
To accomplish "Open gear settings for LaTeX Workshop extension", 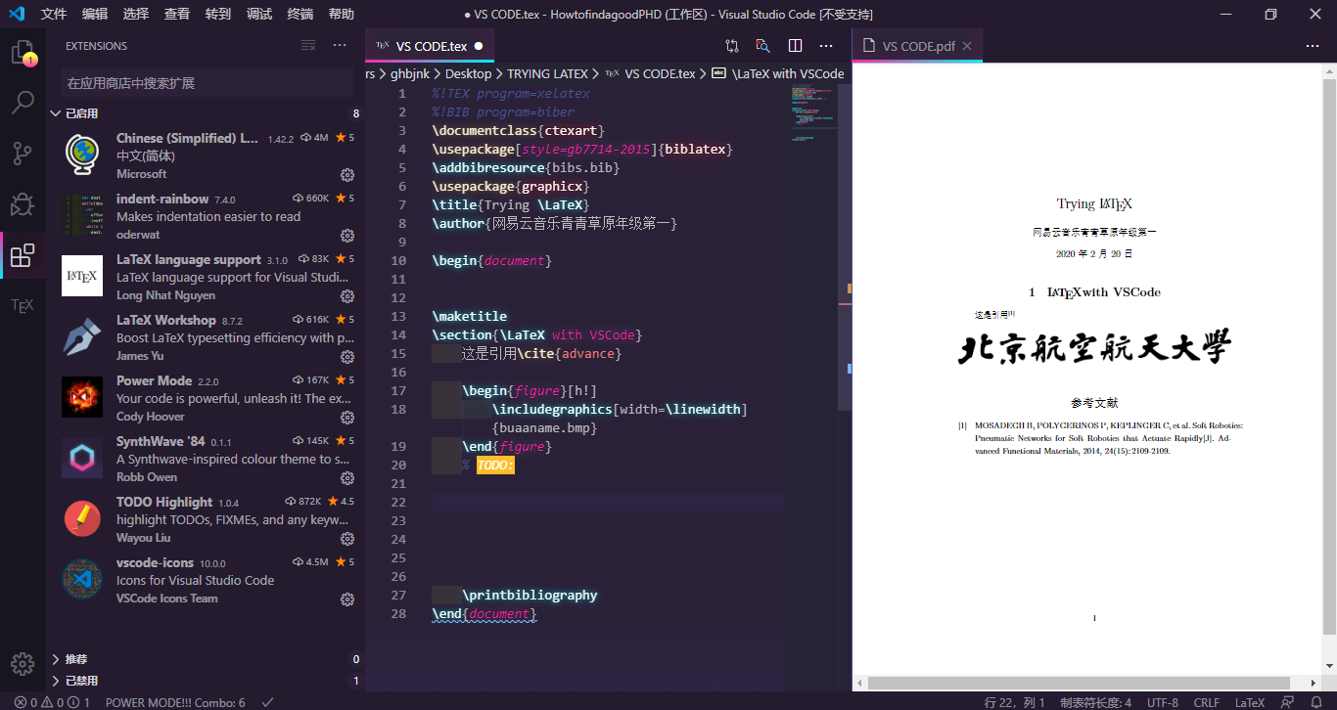I will coord(346,357).
